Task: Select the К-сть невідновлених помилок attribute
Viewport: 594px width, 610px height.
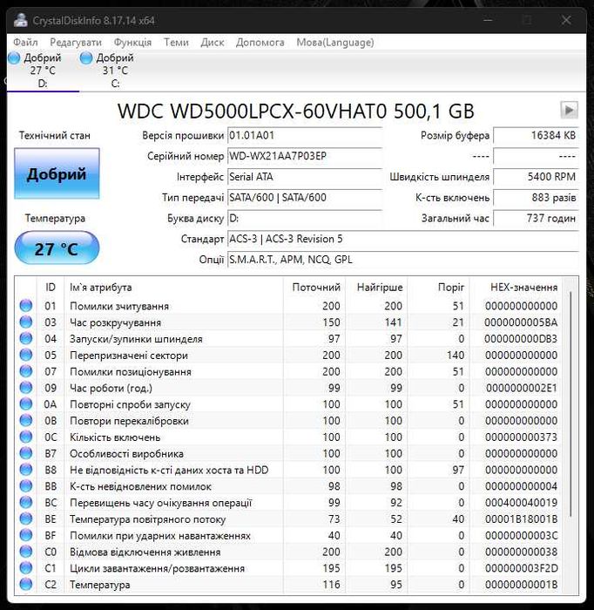Action: [140, 486]
